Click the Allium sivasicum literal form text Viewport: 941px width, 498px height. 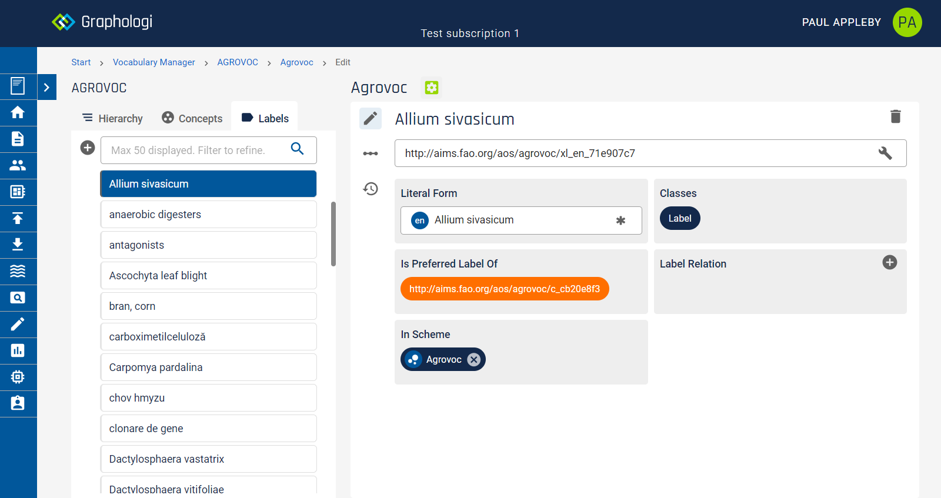(x=474, y=220)
